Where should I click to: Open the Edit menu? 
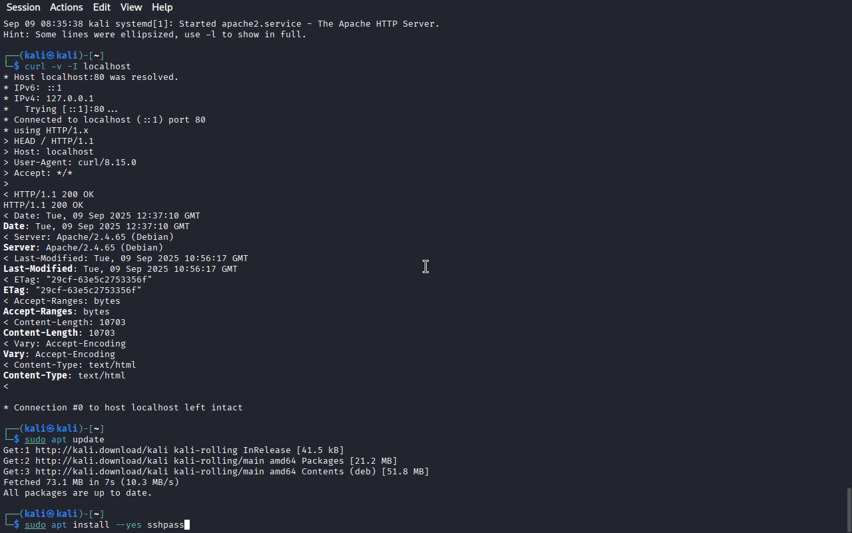(102, 7)
